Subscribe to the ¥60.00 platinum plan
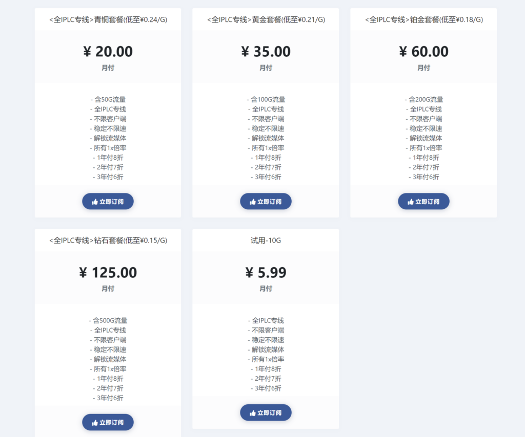 [423, 202]
